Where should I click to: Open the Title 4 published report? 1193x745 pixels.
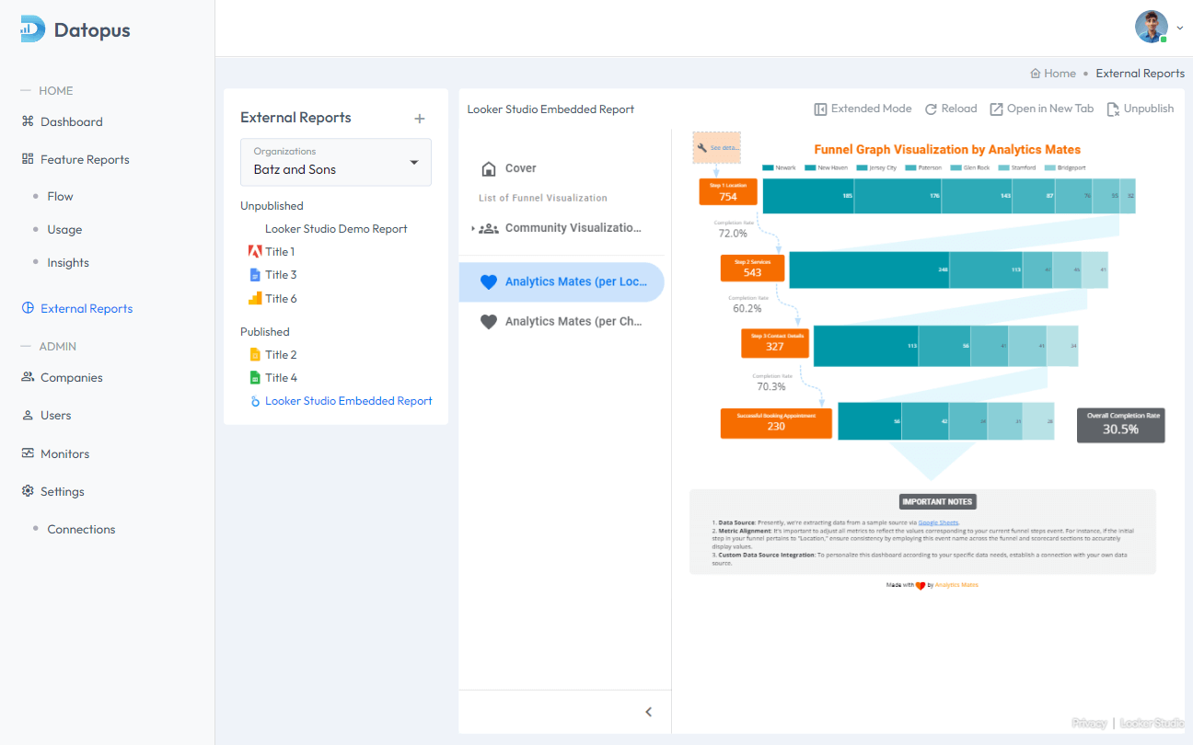click(x=281, y=377)
